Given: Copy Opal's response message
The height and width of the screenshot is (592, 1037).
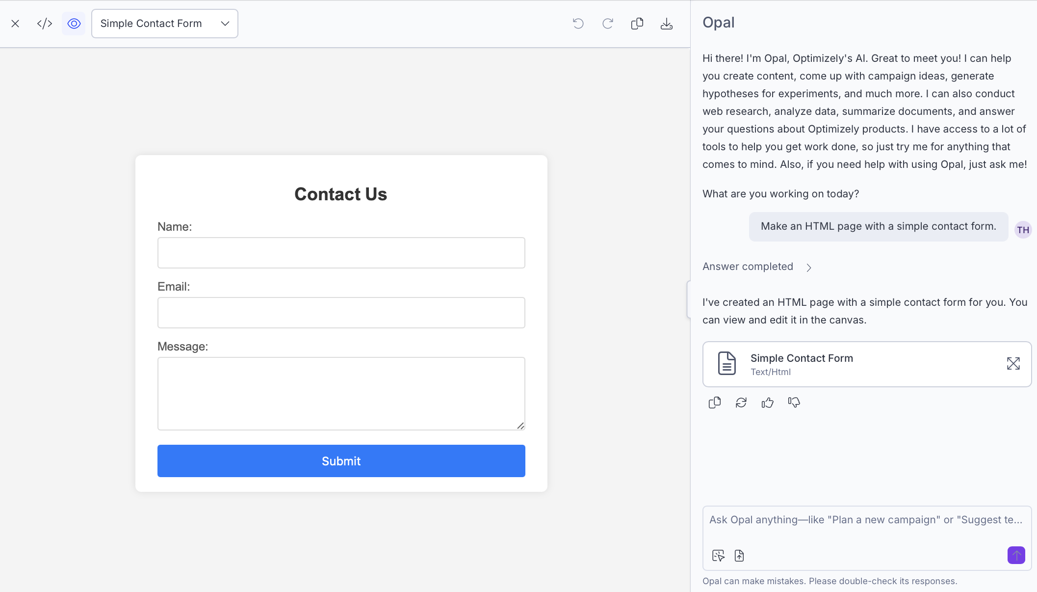Looking at the screenshot, I should coord(715,403).
